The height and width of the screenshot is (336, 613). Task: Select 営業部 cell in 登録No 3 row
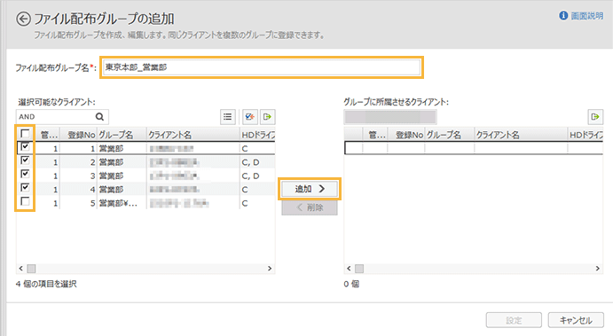point(122,176)
